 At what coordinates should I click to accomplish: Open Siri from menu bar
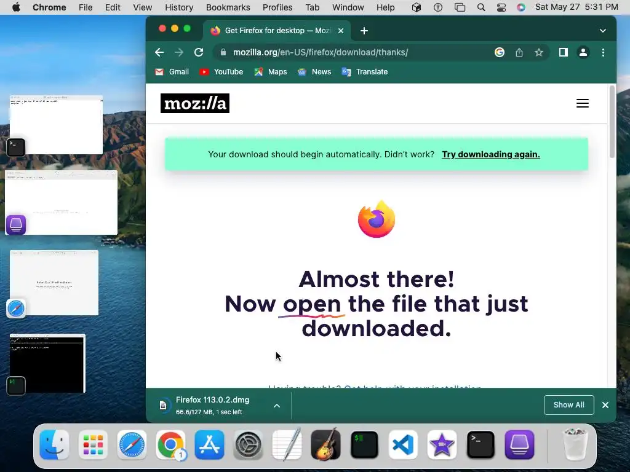pos(521,7)
